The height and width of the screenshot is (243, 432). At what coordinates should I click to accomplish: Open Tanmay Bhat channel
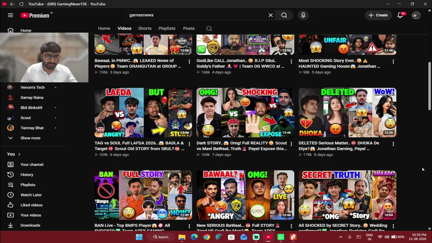click(x=32, y=128)
